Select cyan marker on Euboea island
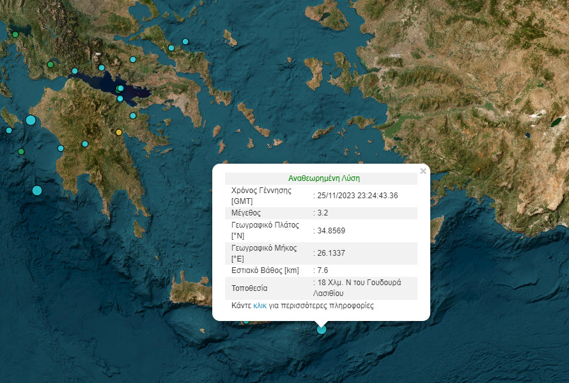 171,48
